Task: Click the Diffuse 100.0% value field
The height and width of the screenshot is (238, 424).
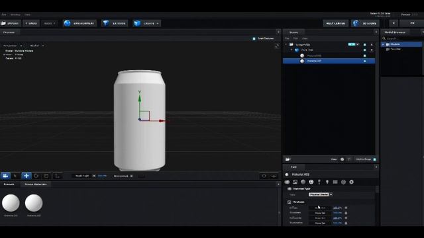Action: [337, 208]
